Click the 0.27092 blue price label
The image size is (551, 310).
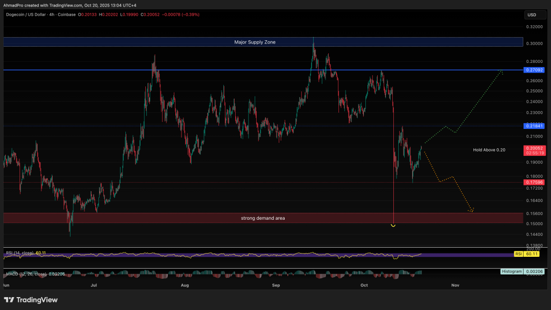pos(533,70)
